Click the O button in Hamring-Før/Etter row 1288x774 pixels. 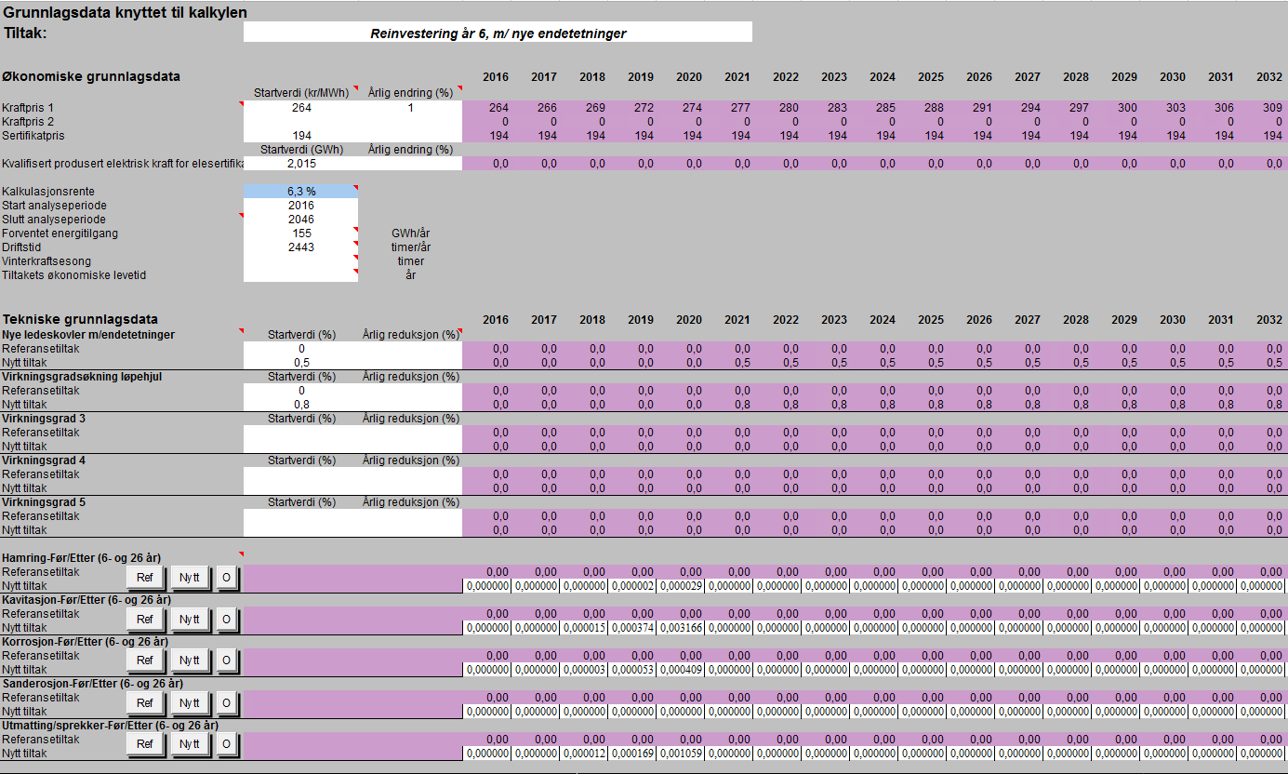(226, 579)
